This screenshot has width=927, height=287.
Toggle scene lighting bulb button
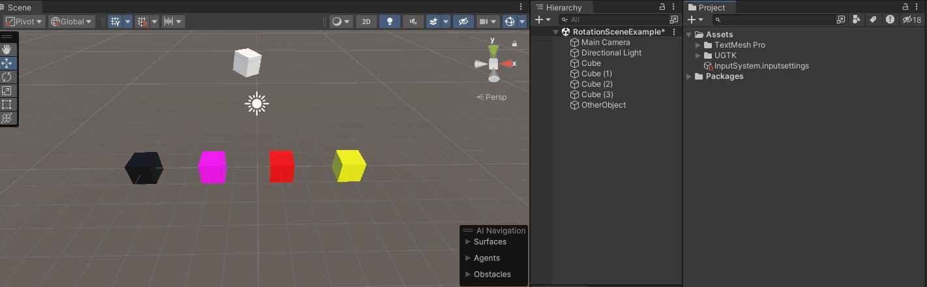pos(390,22)
